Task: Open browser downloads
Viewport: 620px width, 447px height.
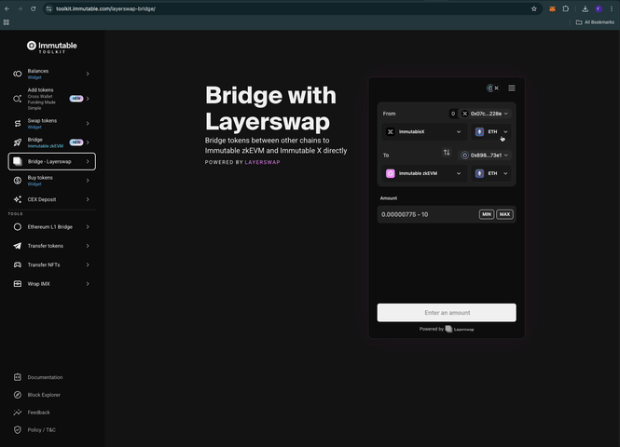Action: point(586,8)
